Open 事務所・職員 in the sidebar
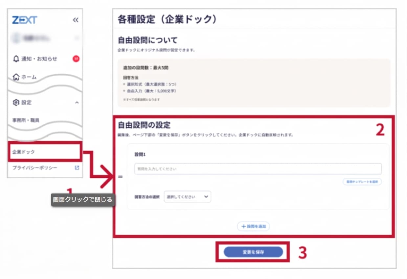This screenshot has width=407, height=279. coord(26,120)
